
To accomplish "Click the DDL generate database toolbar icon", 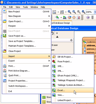I will click(65, 18).
